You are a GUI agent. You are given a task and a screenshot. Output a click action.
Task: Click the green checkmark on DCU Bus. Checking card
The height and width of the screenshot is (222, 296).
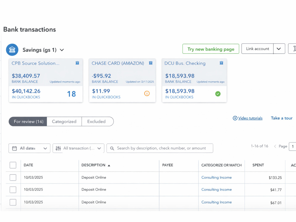coord(218,94)
